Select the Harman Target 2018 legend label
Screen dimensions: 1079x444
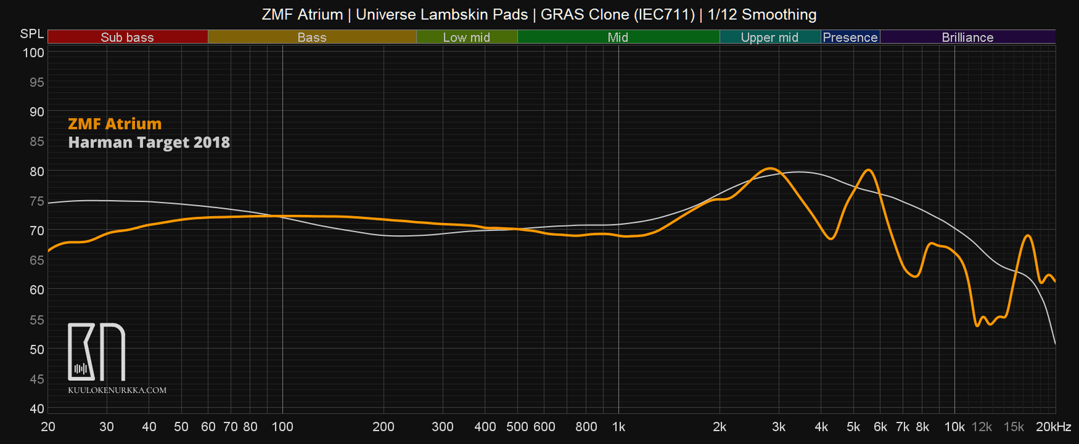(149, 143)
